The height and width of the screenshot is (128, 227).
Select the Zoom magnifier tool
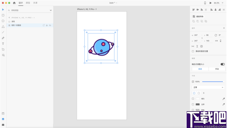click(3, 55)
